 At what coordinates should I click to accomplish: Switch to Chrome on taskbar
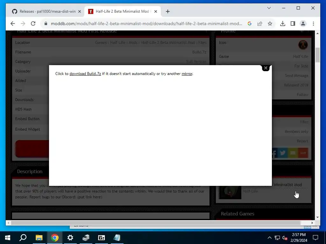[x=54, y=238]
